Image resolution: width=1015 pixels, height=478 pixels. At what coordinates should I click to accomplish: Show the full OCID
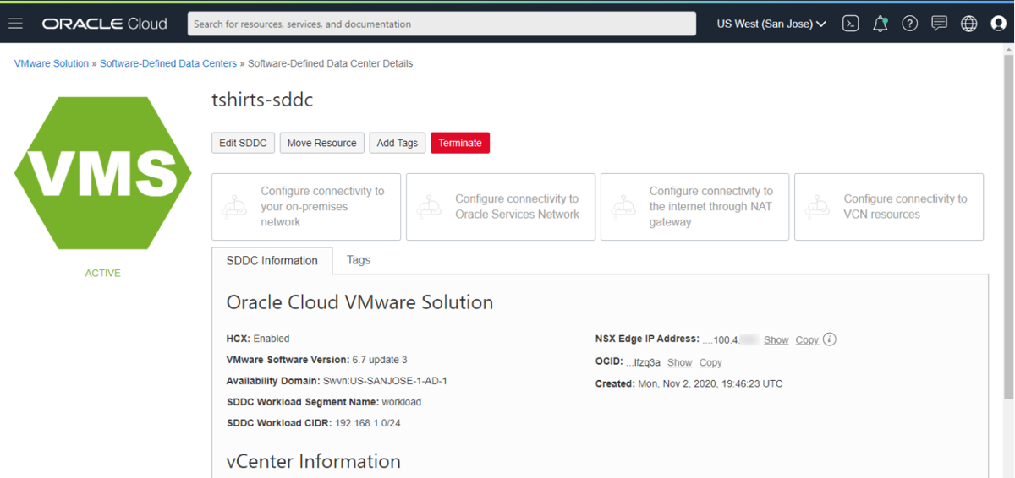point(680,362)
